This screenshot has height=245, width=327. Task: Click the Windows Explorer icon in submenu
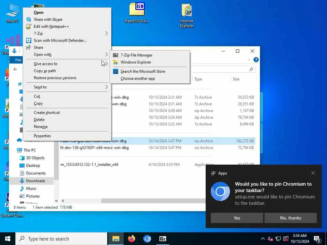tap(116, 62)
